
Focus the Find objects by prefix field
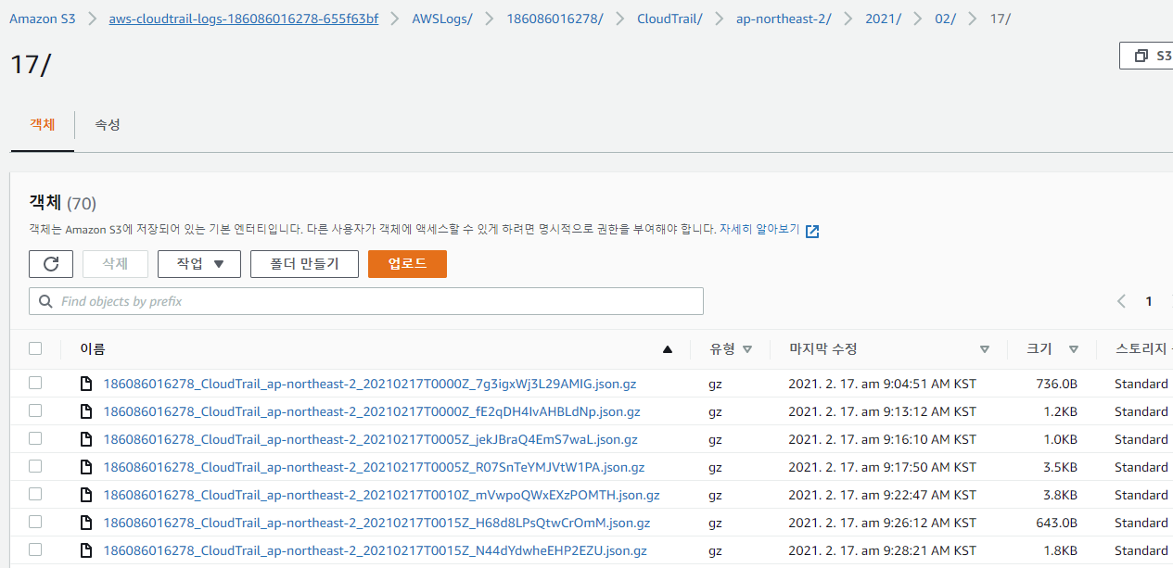pos(366,301)
